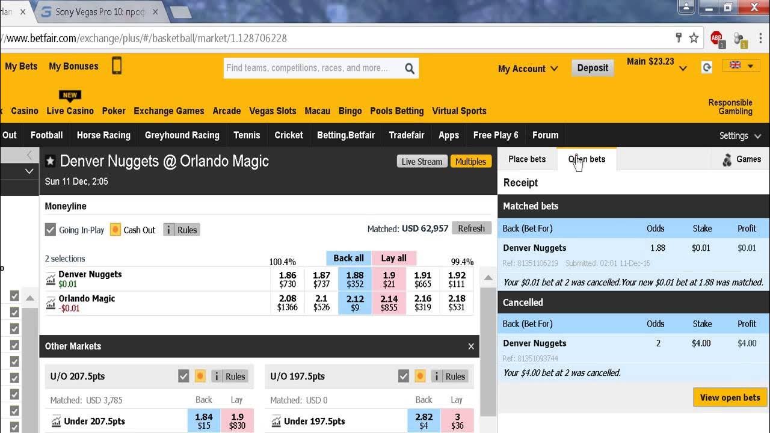Open Greyhound Racing section
This screenshot has width=770, height=433.
182,135
